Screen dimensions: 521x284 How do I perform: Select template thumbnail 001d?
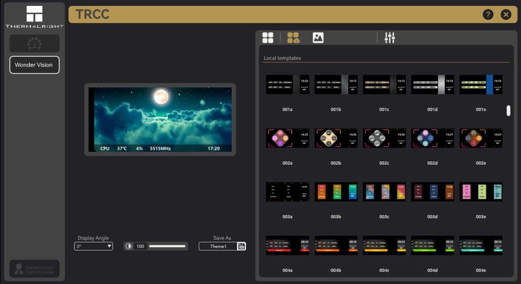point(432,85)
